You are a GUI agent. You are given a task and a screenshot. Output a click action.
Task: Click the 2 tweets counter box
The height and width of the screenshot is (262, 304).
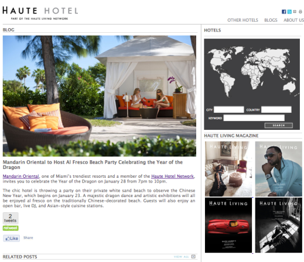pyautogui.click(x=11, y=218)
